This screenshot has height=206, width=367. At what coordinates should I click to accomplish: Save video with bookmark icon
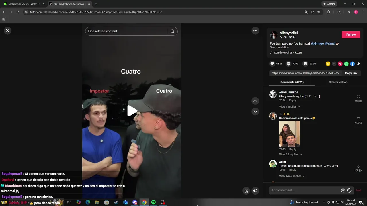[x=305, y=64]
